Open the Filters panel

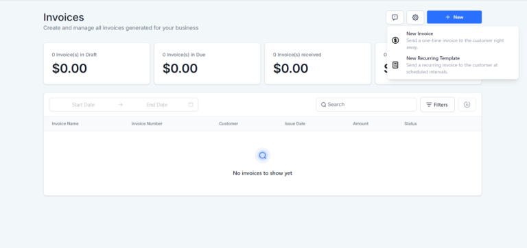[x=437, y=105]
